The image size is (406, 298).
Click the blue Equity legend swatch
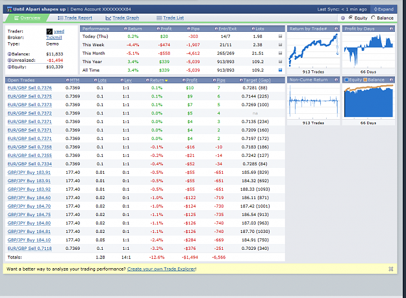(346, 80)
